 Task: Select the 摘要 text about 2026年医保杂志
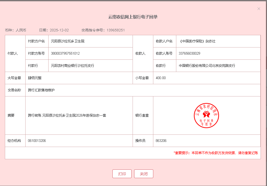67,115
